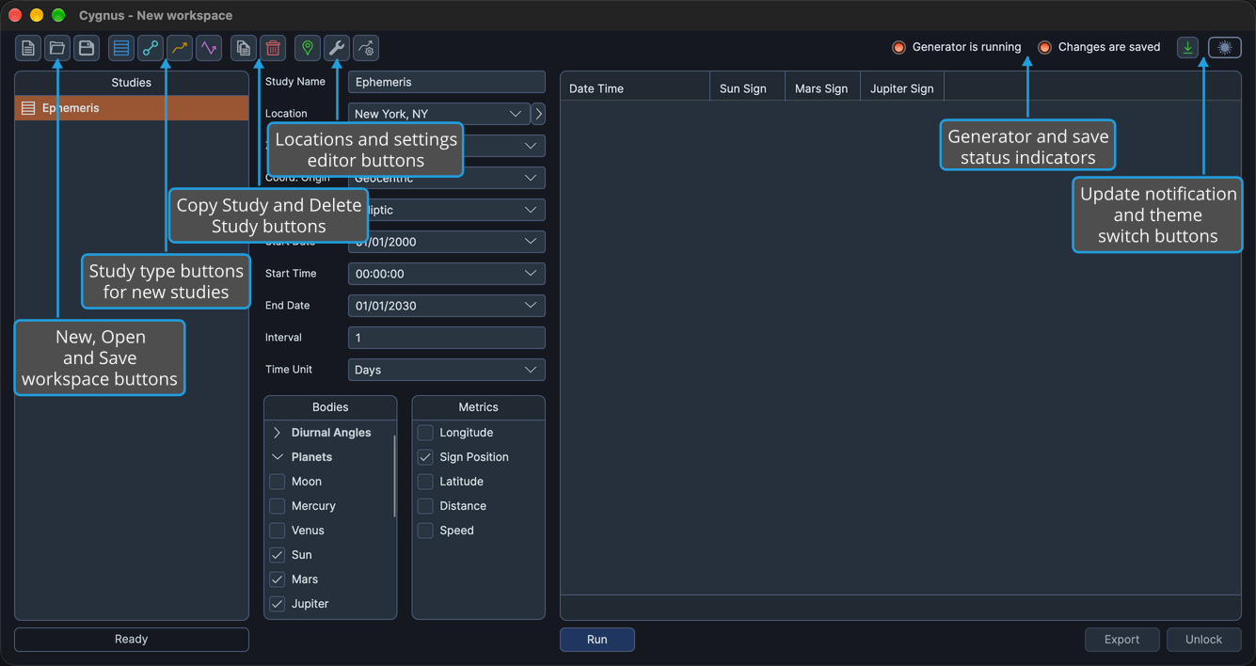Screen dimensions: 1256x666
Task: Enable the Longitude metric checkbox
Action: click(425, 433)
